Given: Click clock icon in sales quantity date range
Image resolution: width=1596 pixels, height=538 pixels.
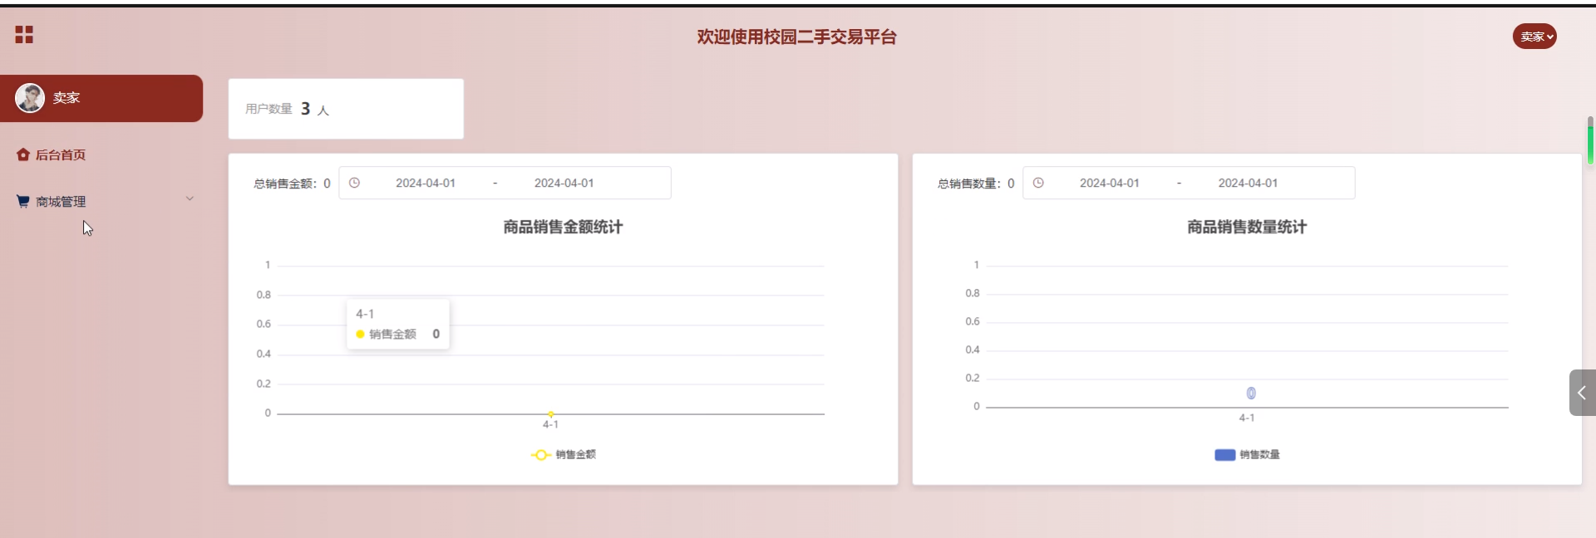Looking at the screenshot, I should pyautogui.click(x=1038, y=183).
